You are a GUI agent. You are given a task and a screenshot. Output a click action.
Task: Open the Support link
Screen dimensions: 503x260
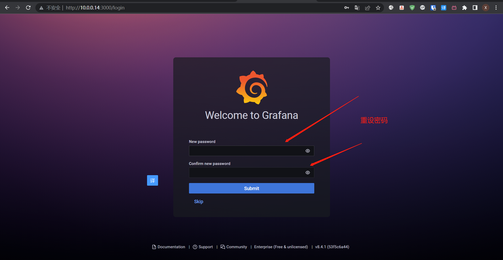pos(203,247)
